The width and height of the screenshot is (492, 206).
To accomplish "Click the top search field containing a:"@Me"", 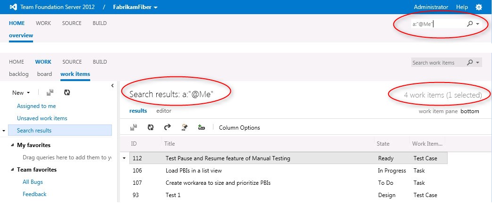I will click(438, 24).
